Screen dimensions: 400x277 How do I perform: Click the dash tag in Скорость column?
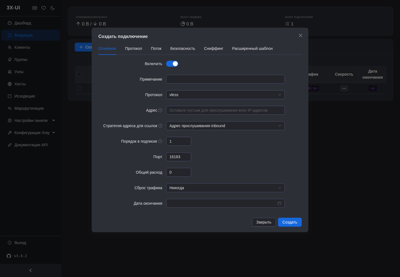point(344,88)
